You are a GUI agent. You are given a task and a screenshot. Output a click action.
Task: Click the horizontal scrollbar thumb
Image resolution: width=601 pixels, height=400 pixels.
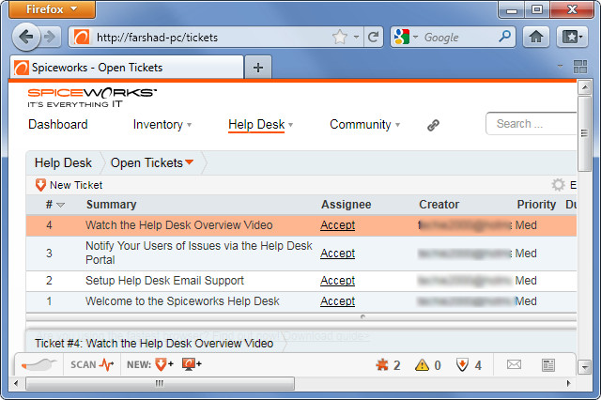[x=160, y=383]
